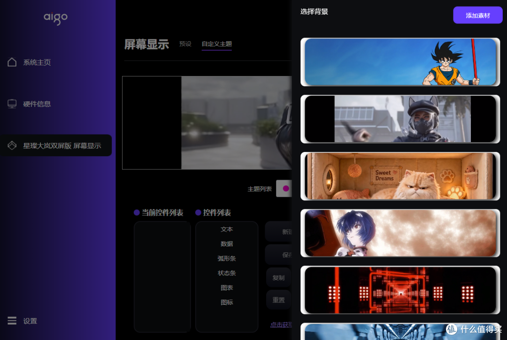Click the 屏幕显示 page title
Screen dimensions: 507x340
(x=146, y=44)
